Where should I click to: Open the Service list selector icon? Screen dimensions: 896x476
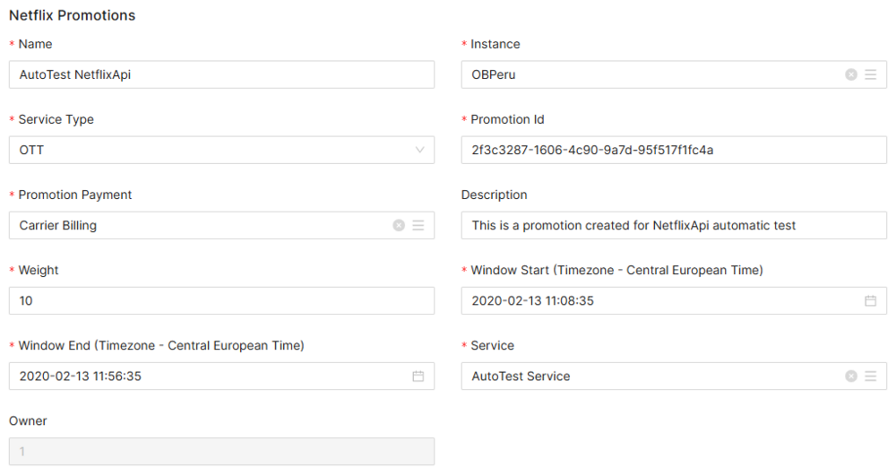pyautogui.click(x=870, y=376)
